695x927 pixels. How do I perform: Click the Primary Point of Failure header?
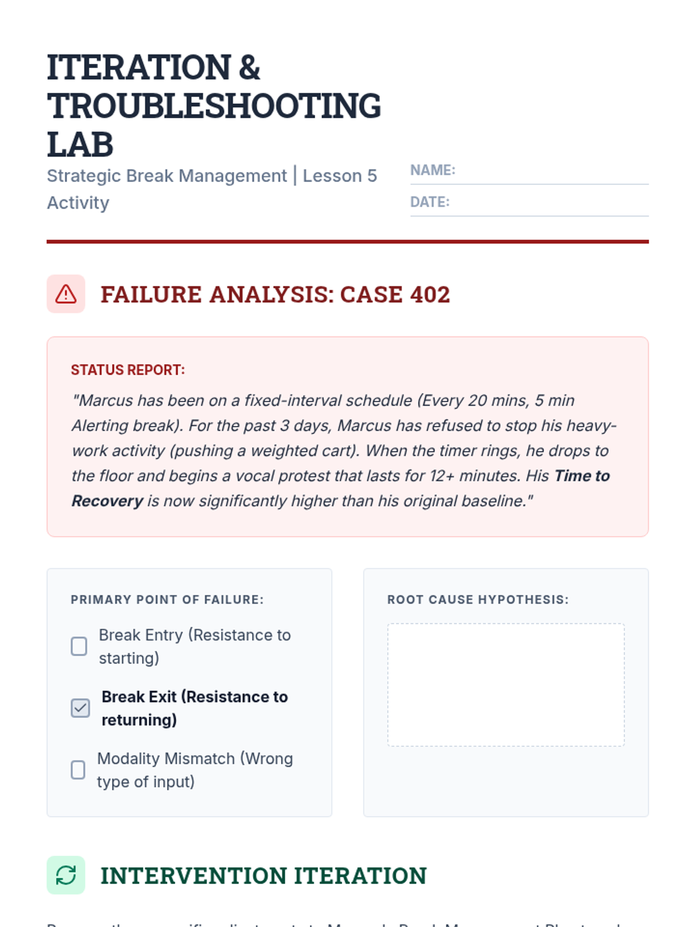pyautogui.click(x=167, y=600)
